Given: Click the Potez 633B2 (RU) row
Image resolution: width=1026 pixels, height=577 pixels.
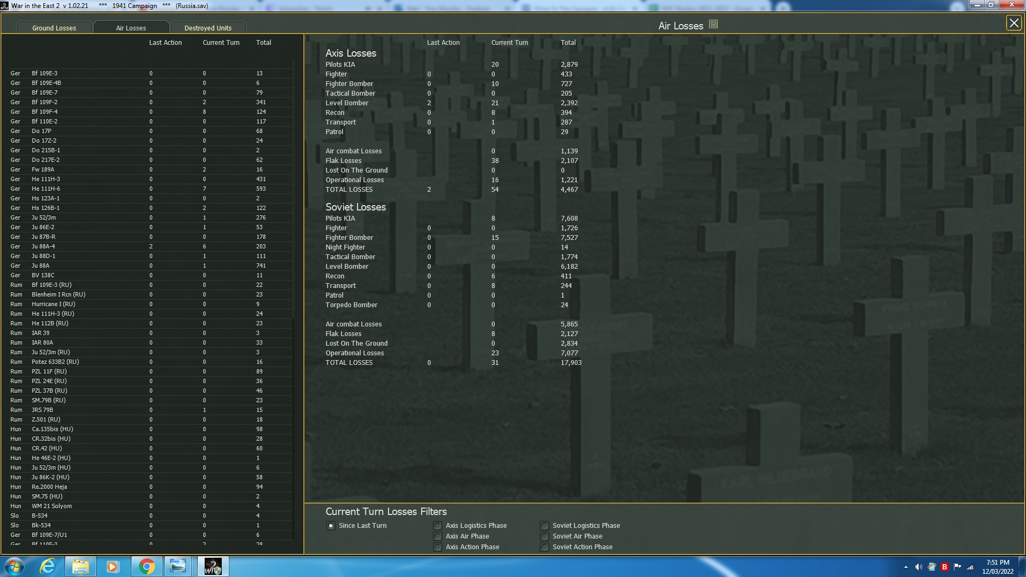Looking at the screenshot, I should click(x=151, y=362).
